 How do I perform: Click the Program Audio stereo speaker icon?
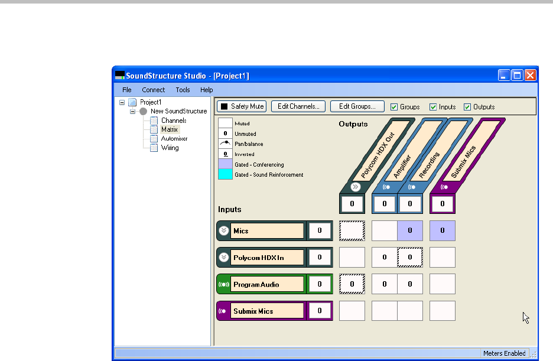click(224, 284)
